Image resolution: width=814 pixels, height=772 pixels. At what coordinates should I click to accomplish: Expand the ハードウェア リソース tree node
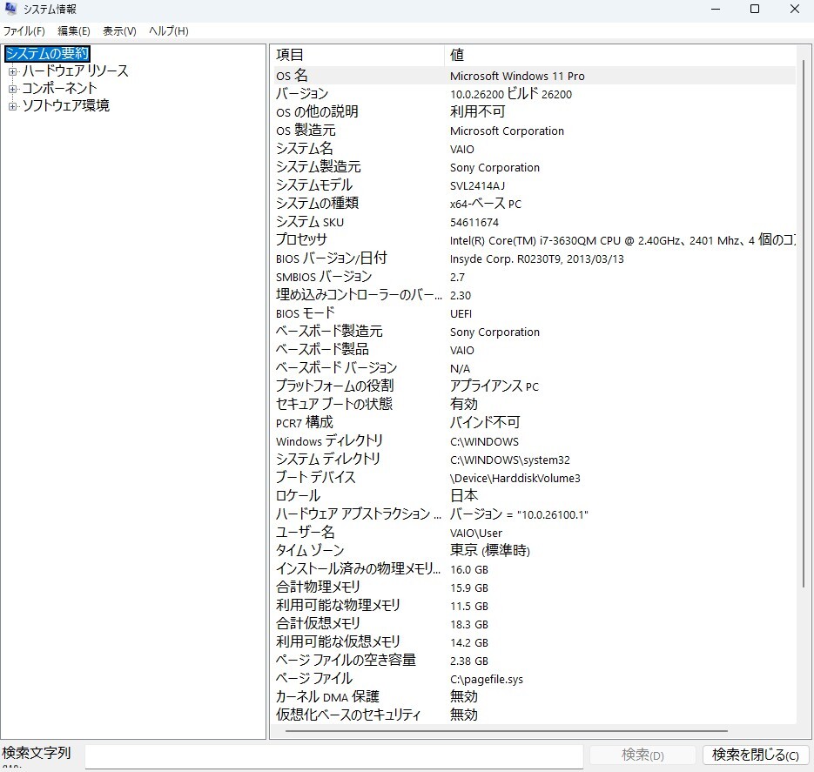point(11,70)
